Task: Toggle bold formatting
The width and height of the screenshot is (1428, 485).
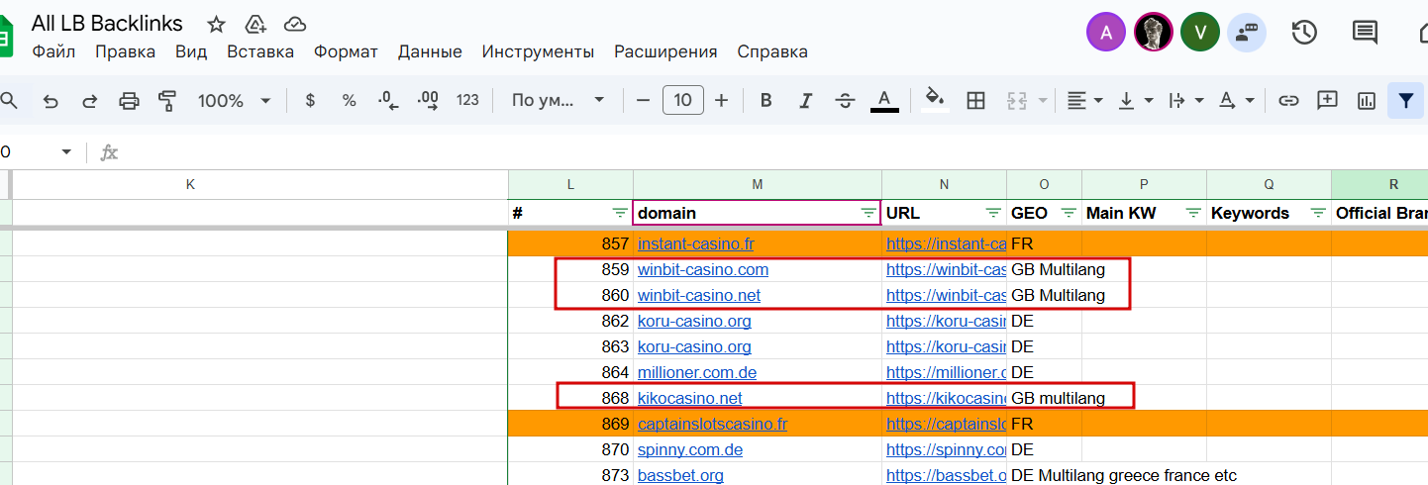Action: [x=765, y=100]
